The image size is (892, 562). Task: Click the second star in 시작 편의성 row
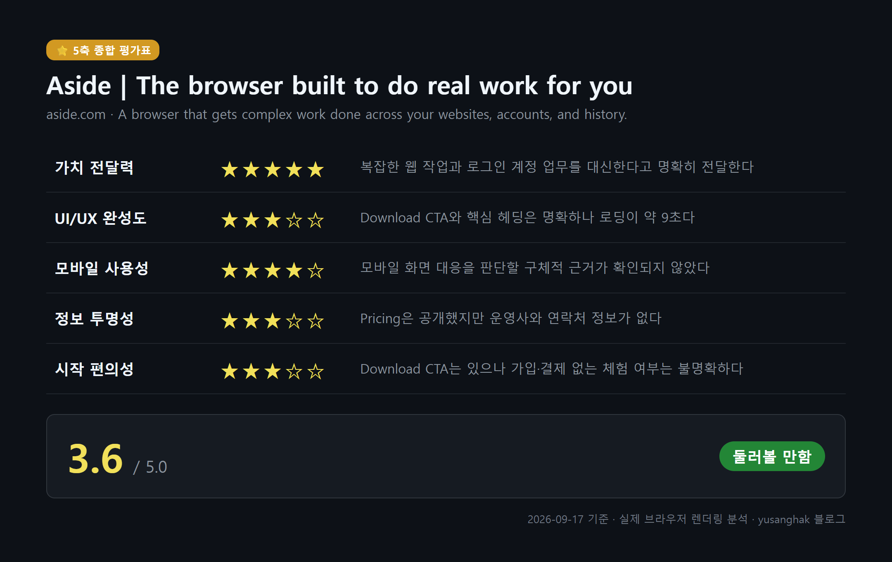(x=251, y=371)
